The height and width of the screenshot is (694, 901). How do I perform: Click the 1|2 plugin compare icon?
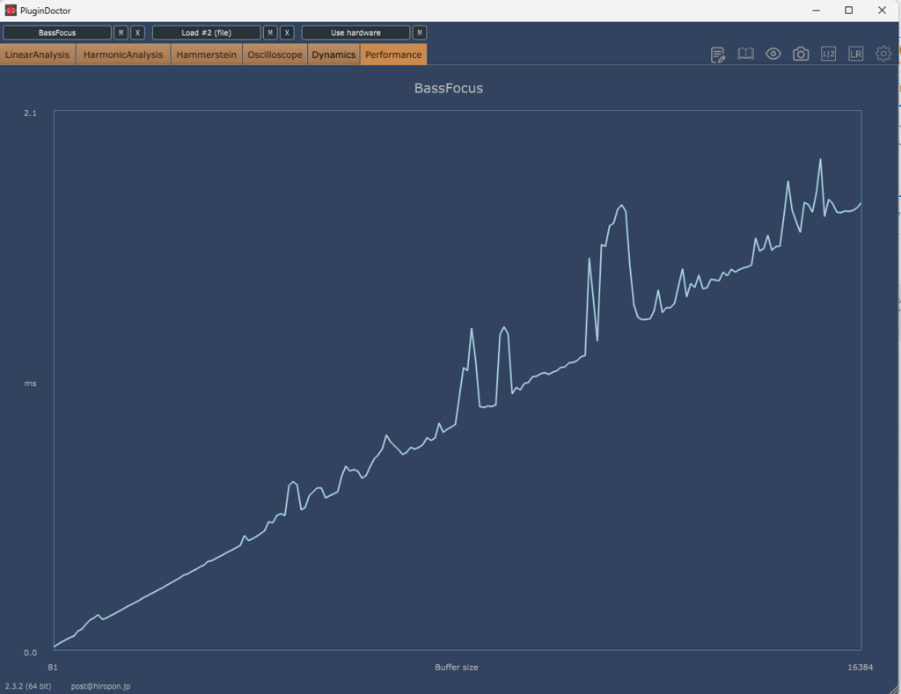point(829,54)
